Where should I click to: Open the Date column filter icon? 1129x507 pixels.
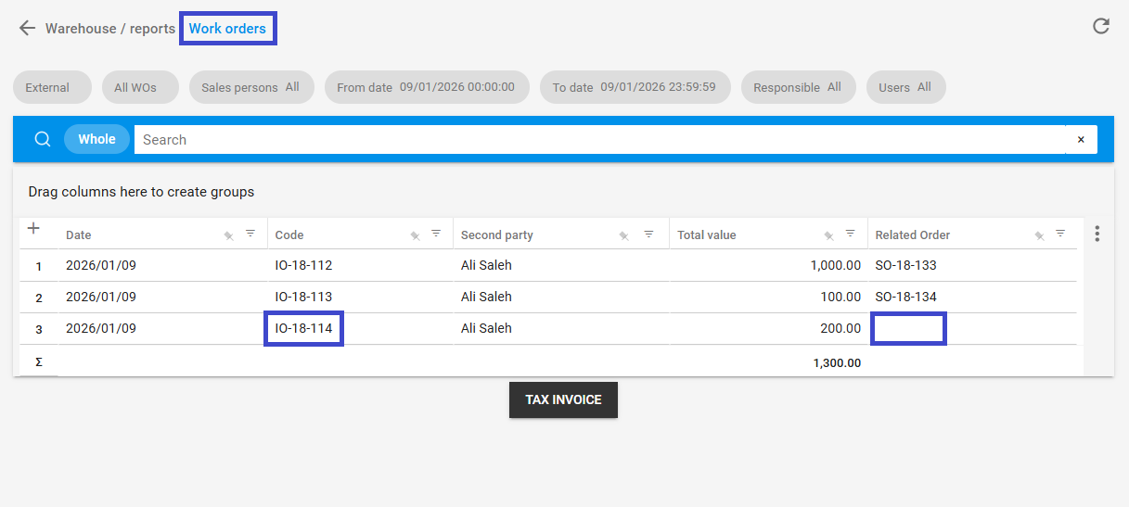tap(250, 234)
